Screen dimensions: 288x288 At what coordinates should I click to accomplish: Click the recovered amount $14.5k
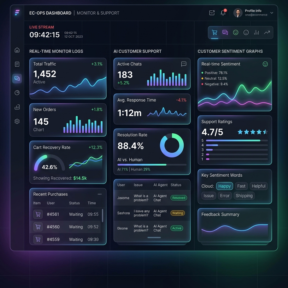point(80,178)
